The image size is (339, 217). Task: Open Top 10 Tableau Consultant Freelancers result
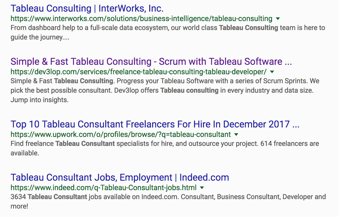(x=155, y=124)
